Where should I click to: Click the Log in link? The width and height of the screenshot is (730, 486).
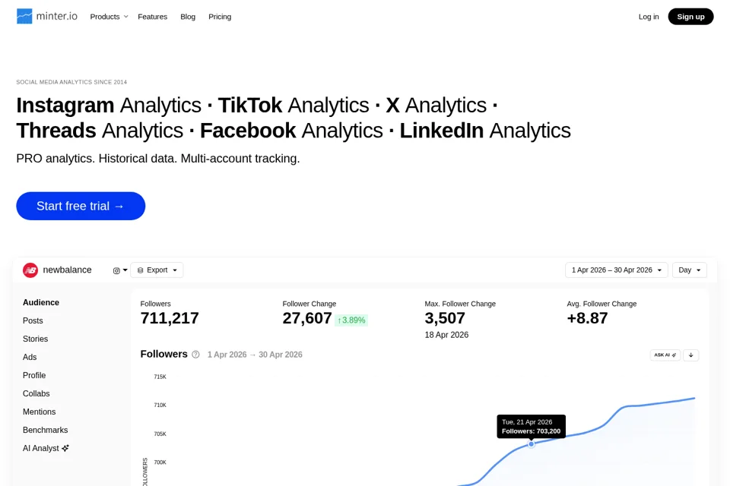click(649, 17)
